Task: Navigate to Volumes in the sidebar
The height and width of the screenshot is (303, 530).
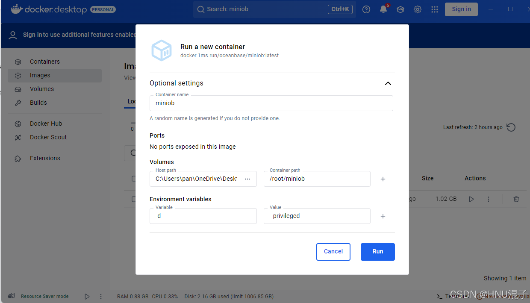Action: click(x=41, y=88)
